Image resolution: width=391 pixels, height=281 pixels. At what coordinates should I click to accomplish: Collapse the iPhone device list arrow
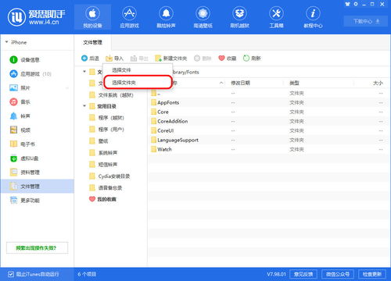[x=6, y=42]
